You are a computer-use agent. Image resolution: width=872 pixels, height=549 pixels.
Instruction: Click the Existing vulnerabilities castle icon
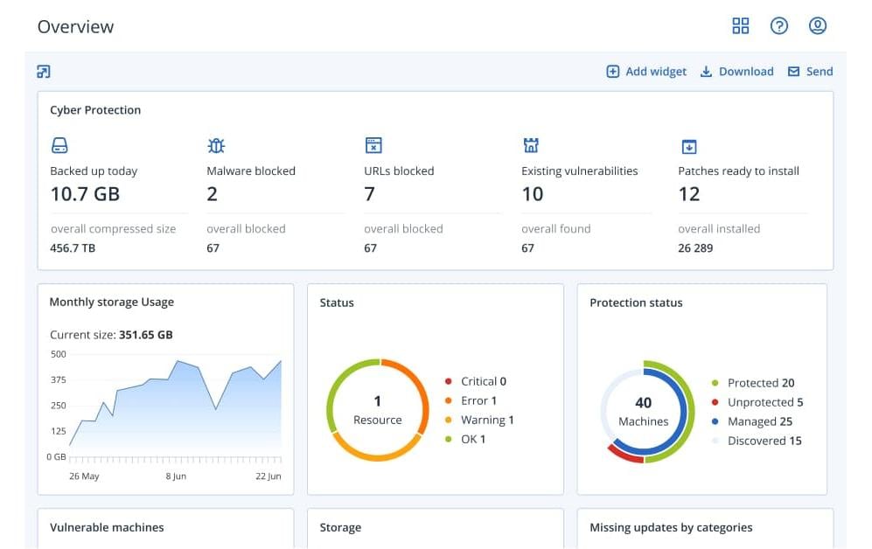pos(530,145)
